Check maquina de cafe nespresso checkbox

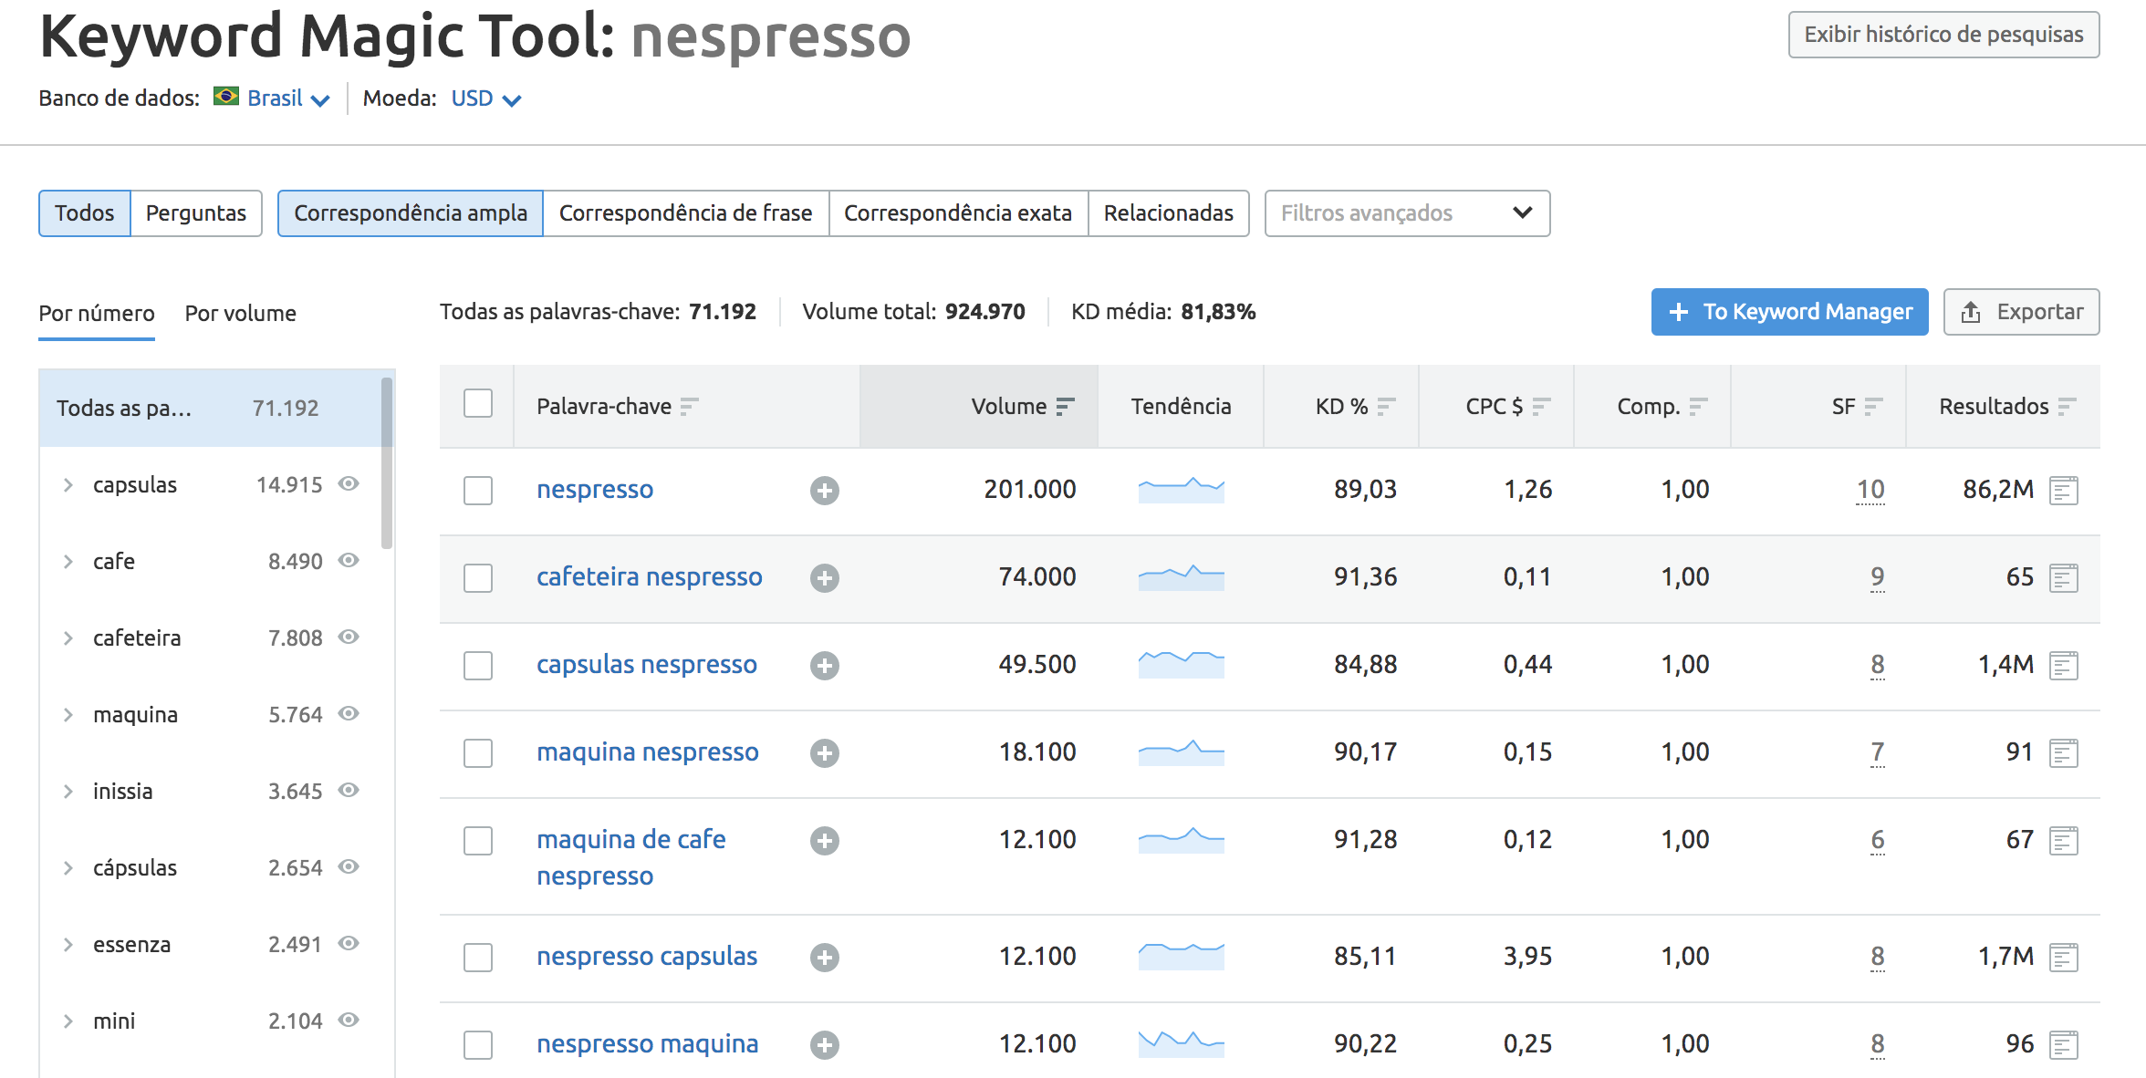(478, 841)
